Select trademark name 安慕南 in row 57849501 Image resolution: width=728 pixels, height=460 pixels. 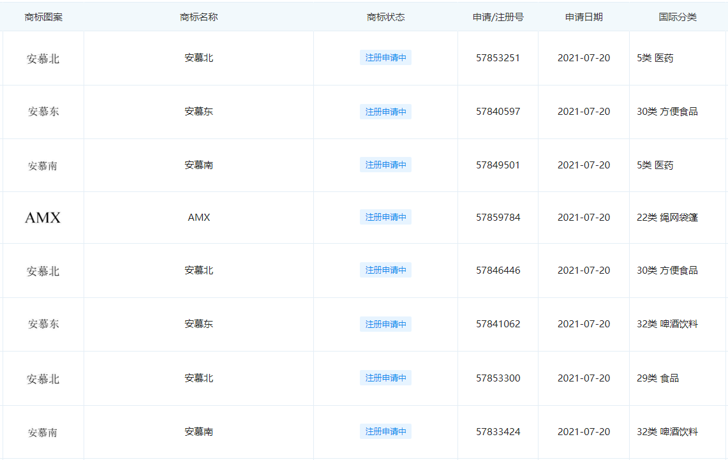pyautogui.click(x=198, y=165)
